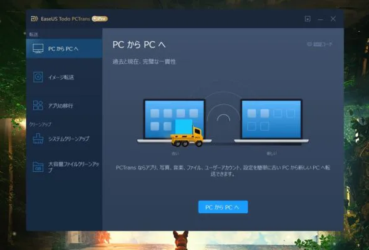Click the EaseUS Todo PCTrans title text

65,19
